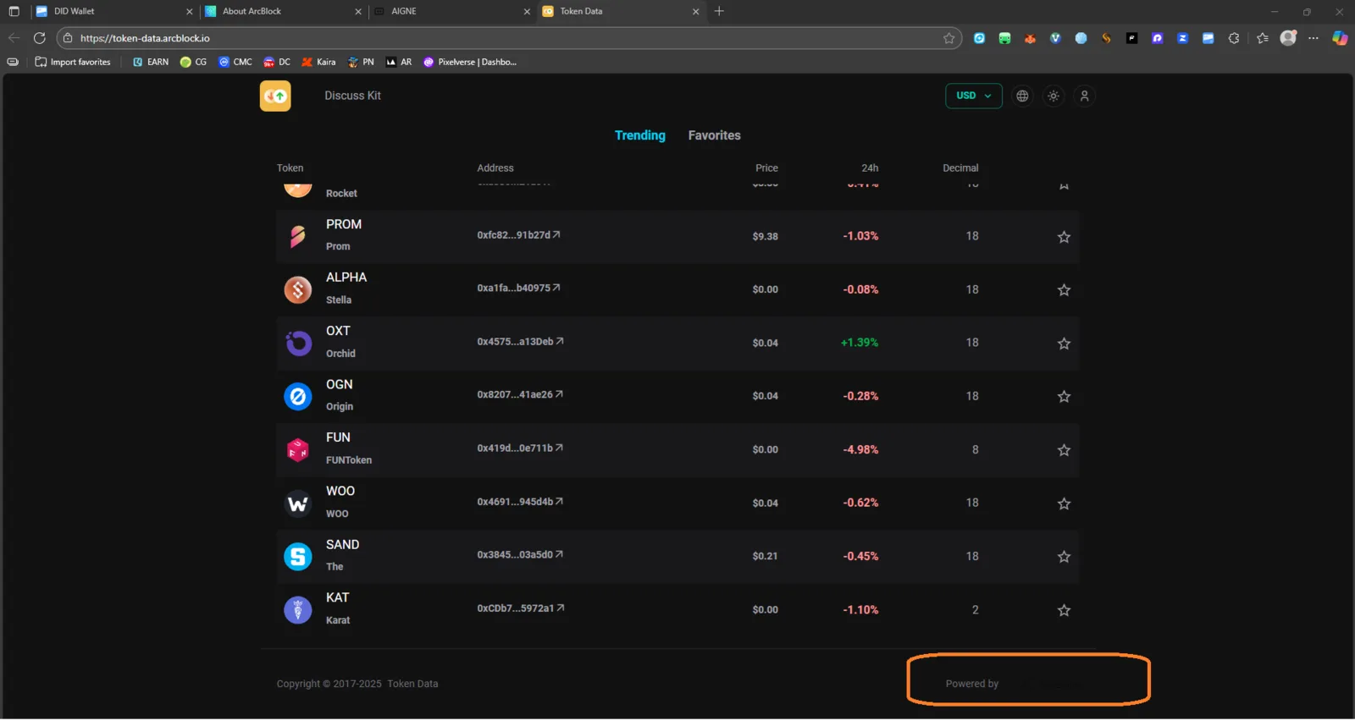Viewport: 1355px width, 726px height.
Task: Open SAND address 0x3845...03a5d0 link
Action: (x=520, y=555)
